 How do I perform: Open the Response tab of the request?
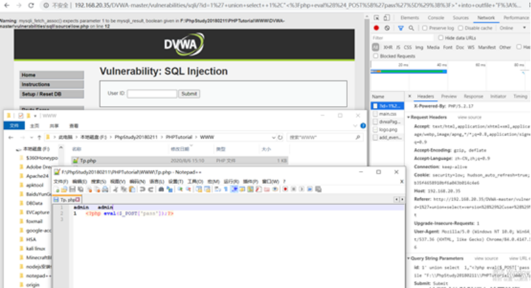coord(473,96)
